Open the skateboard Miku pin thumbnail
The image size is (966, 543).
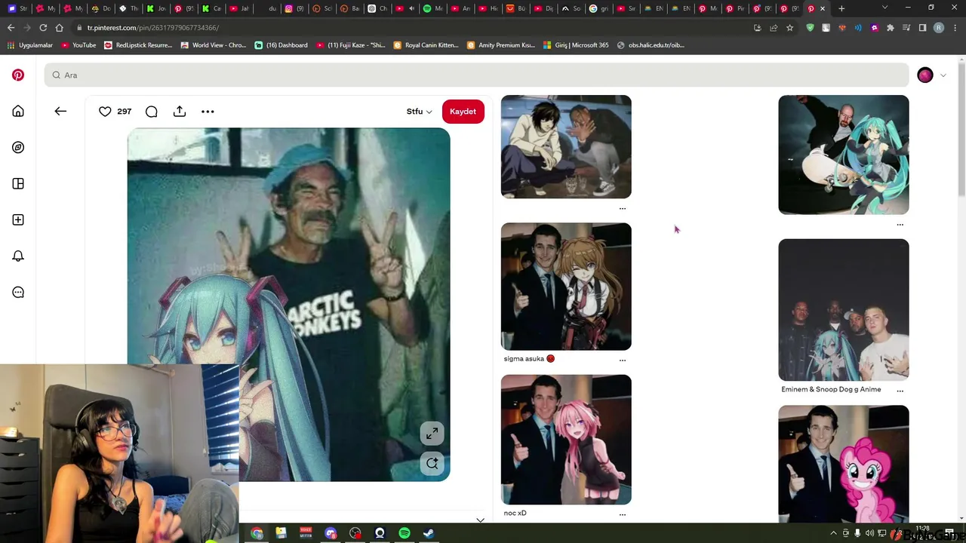844,155
